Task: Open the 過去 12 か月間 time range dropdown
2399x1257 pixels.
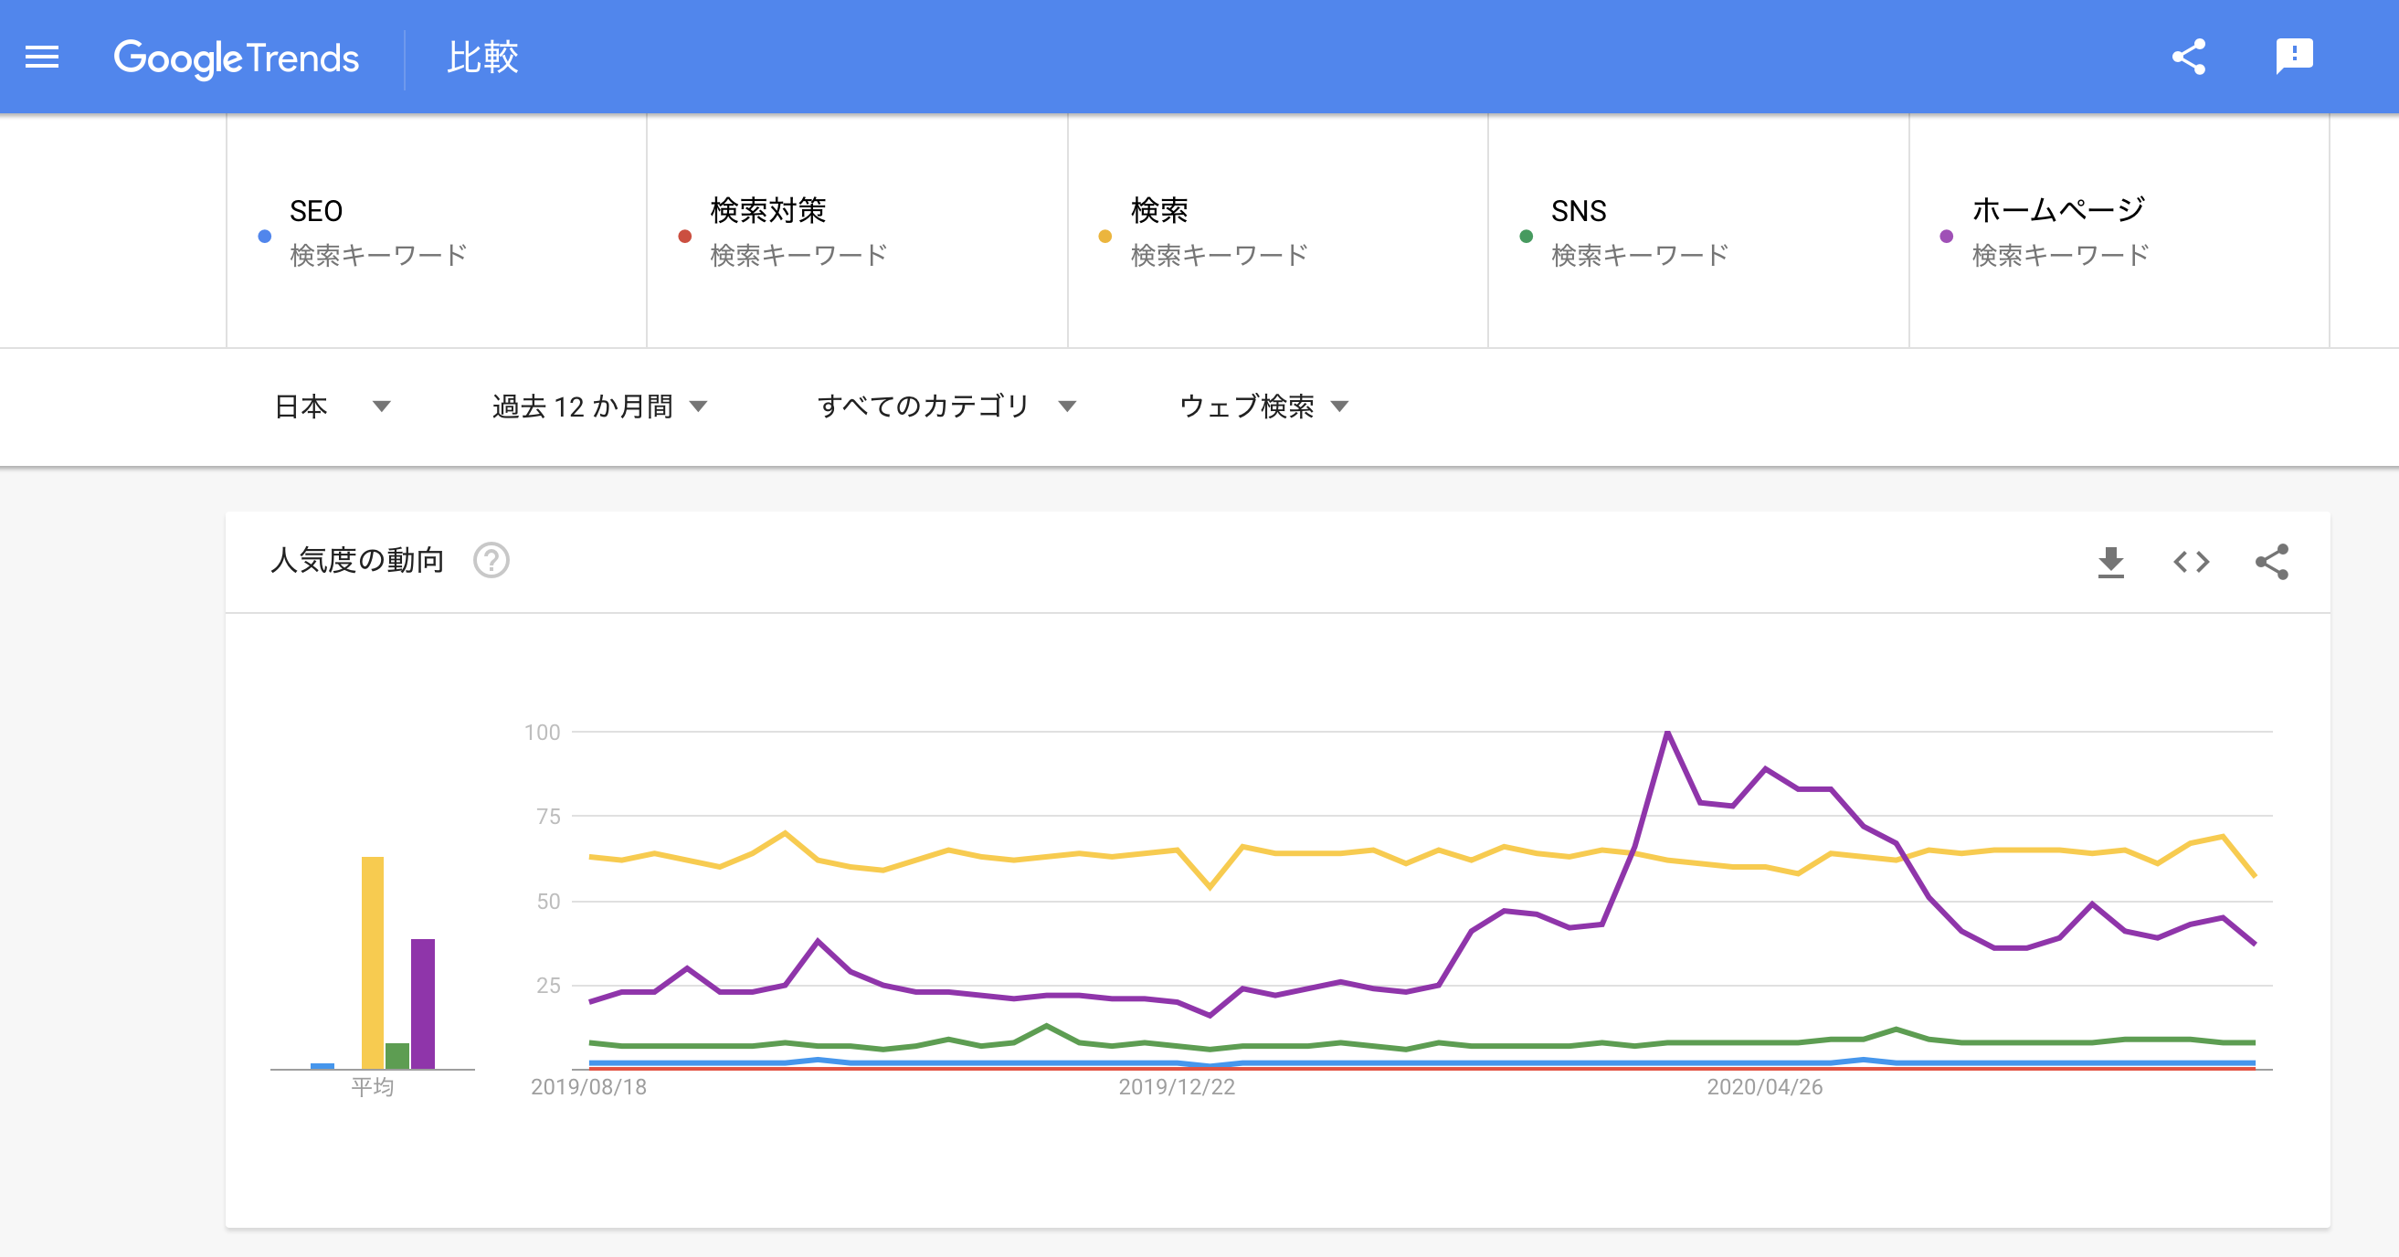Action: click(599, 406)
